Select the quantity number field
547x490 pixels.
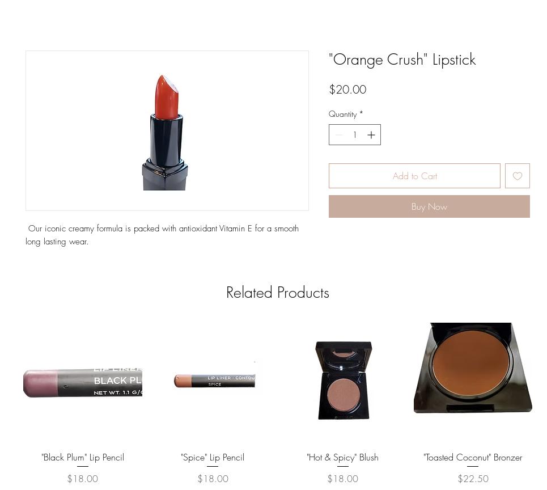coord(355,135)
